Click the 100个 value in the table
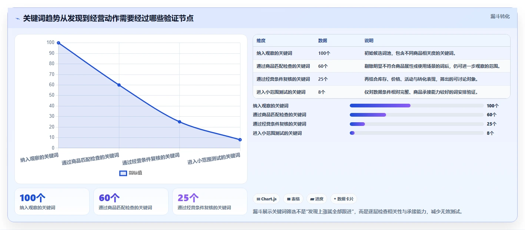Image resolution: width=525 pixels, height=230 pixels. click(324, 53)
